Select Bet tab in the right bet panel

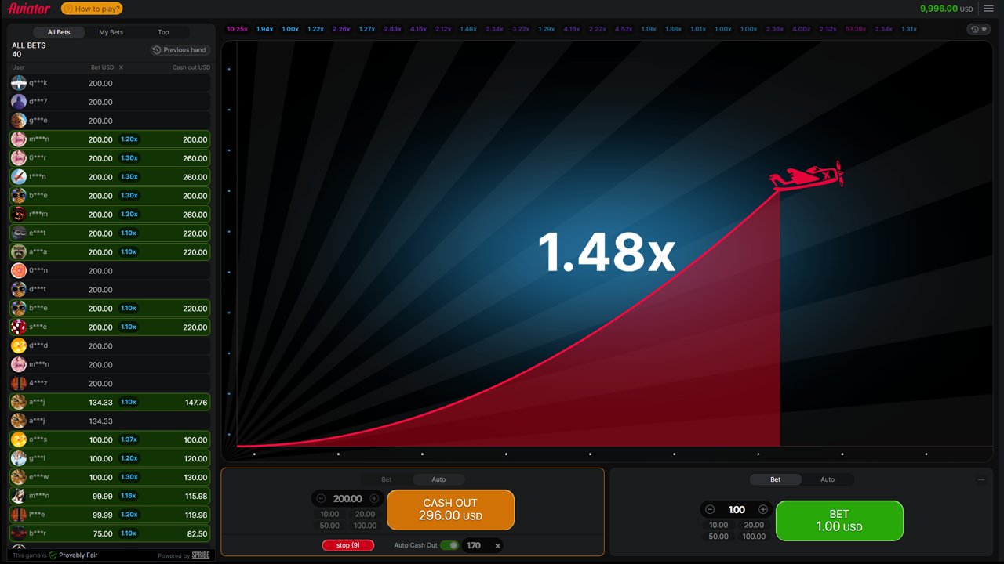pyautogui.click(x=775, y=479)
